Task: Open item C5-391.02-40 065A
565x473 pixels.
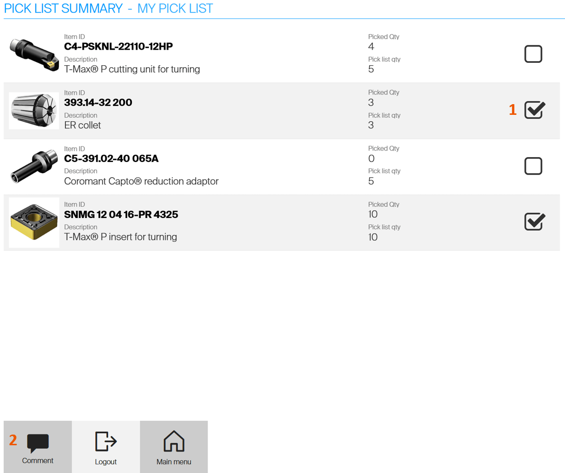Action: (x=111, y=159)
